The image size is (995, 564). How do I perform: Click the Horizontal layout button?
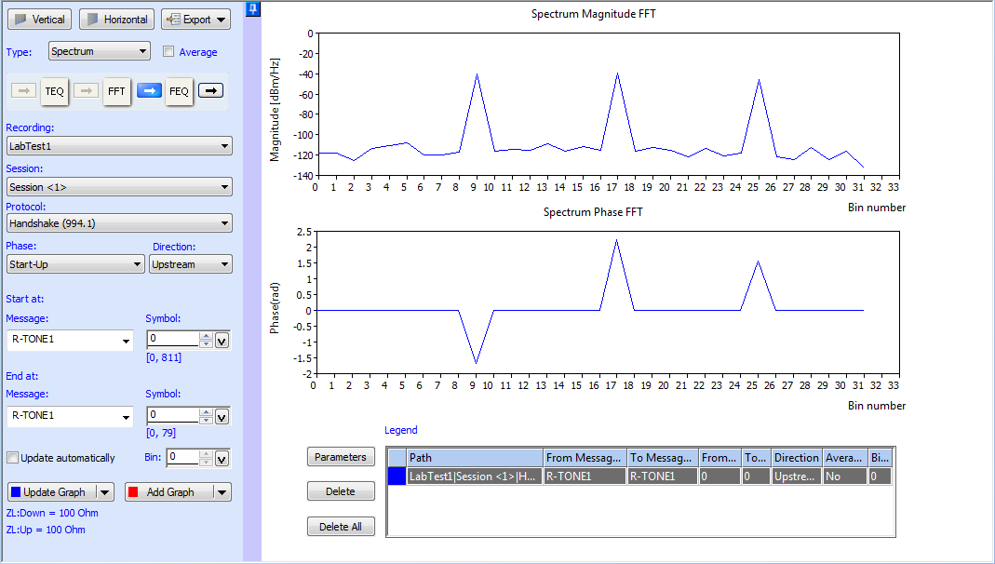116,20
